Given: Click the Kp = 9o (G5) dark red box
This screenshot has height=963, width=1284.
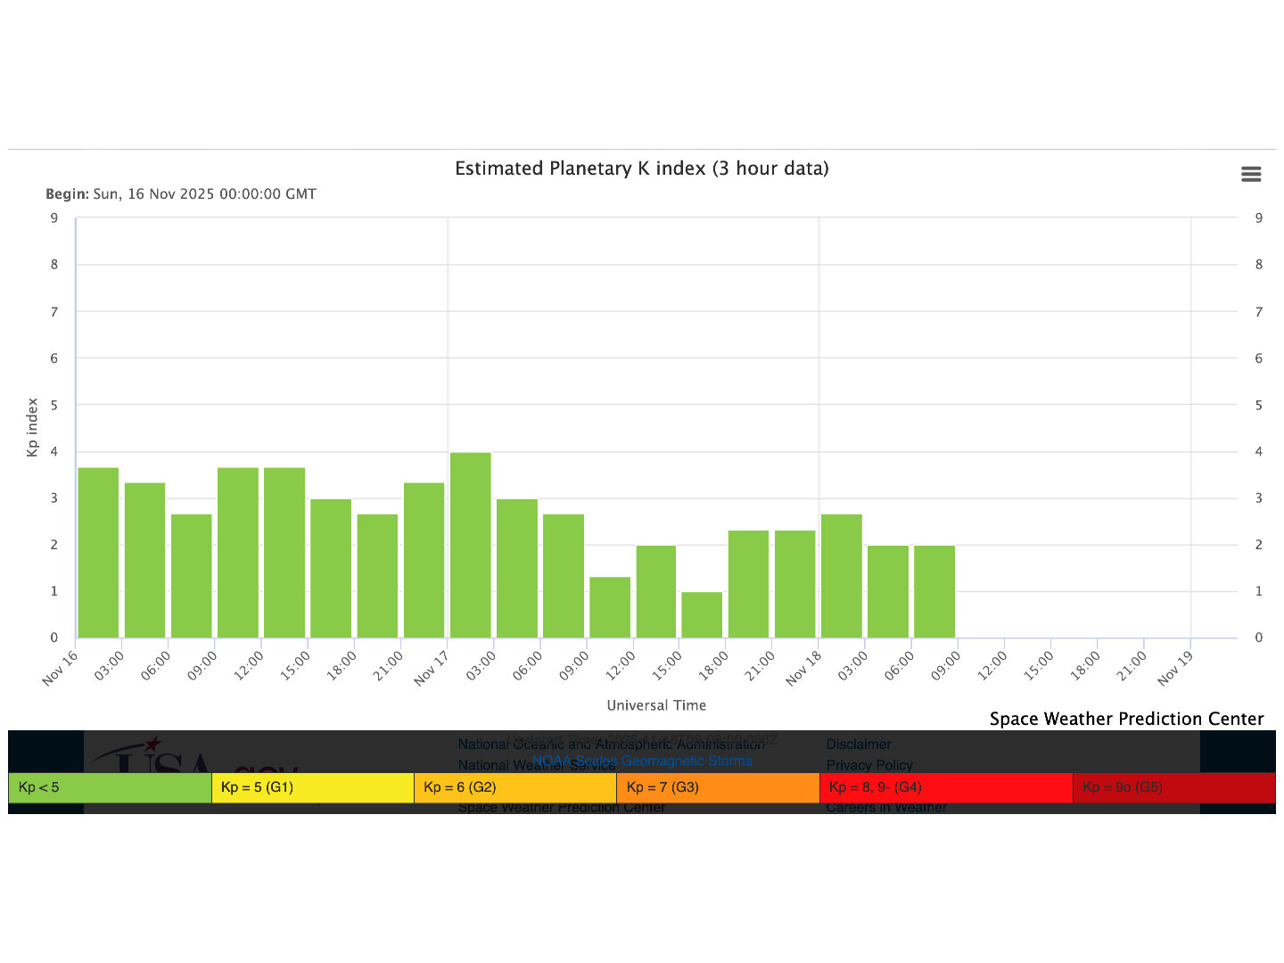Looking at the screenshot, I should coord(1173,787).
